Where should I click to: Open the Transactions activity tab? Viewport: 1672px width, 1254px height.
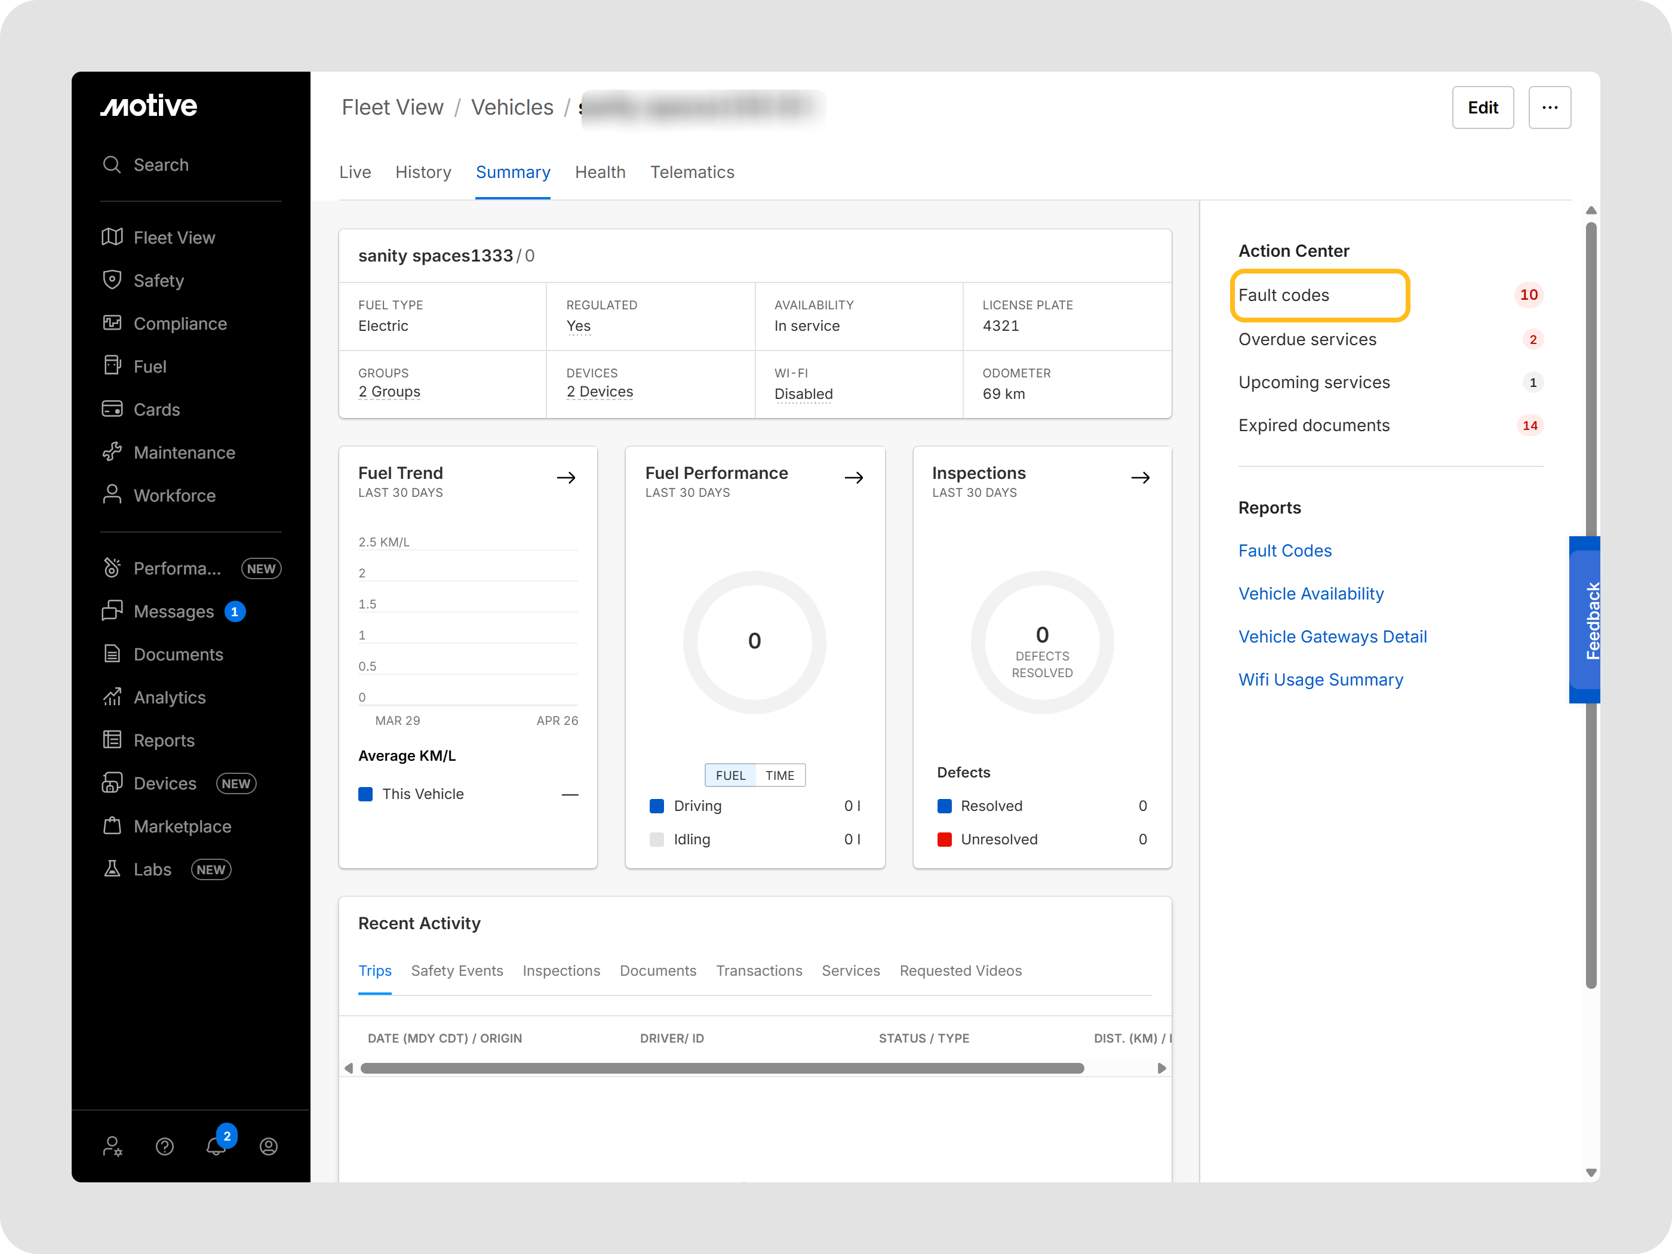point(760,970)
